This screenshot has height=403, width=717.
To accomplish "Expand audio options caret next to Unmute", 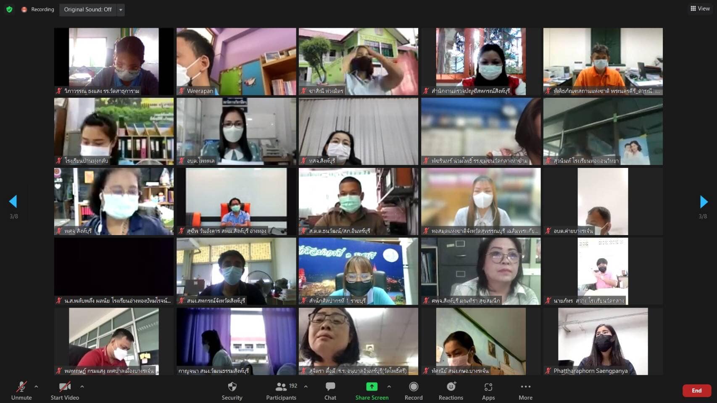I will coord(36,387).
